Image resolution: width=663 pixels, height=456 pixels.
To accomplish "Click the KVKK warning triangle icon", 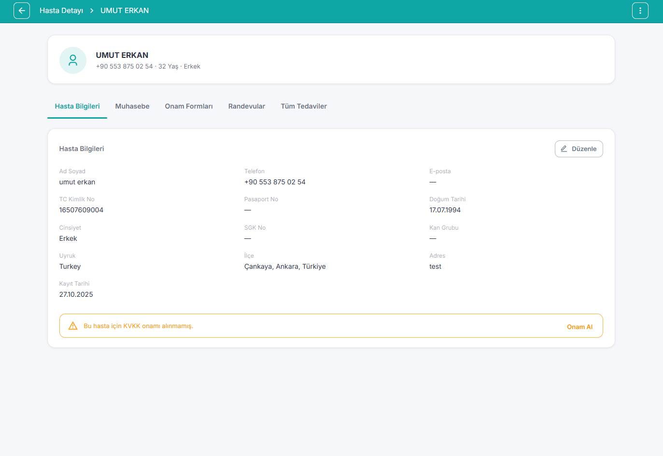I will coord(73,326).
